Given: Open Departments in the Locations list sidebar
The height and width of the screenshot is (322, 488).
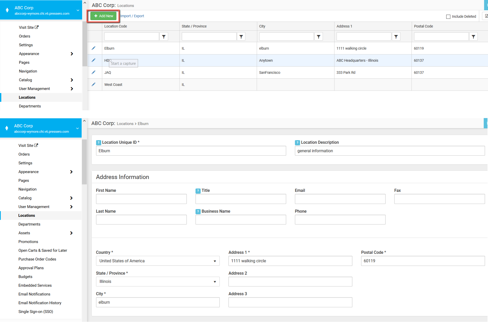Looking at the screenshot, I should (30, 106).
